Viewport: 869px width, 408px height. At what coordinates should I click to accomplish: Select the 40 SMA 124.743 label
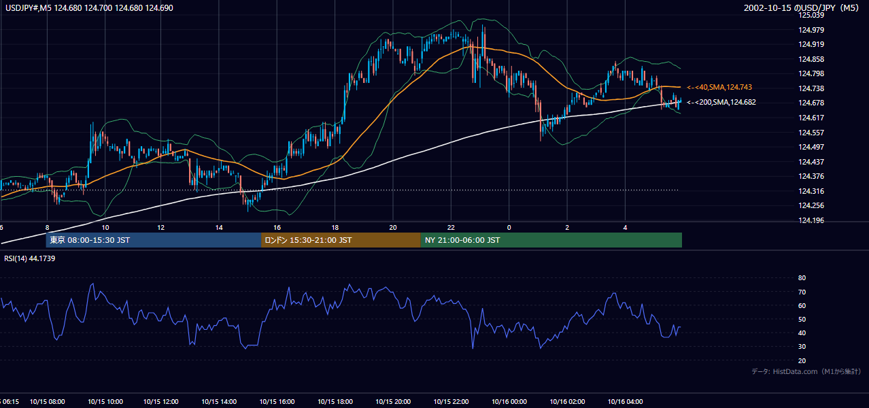pos(719,88)
